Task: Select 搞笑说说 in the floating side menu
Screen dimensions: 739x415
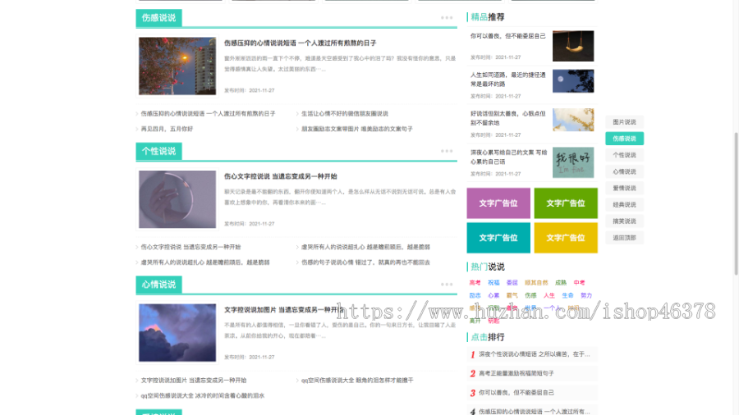Action: point(624,221)
